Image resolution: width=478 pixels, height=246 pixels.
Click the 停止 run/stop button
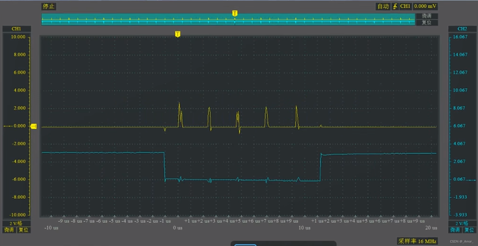[49, 6]
